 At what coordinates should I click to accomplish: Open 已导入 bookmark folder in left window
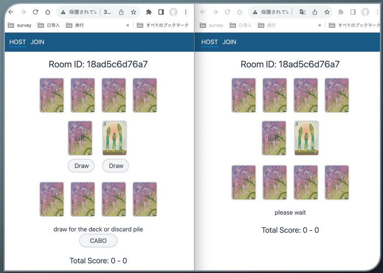tap(48, 25)
